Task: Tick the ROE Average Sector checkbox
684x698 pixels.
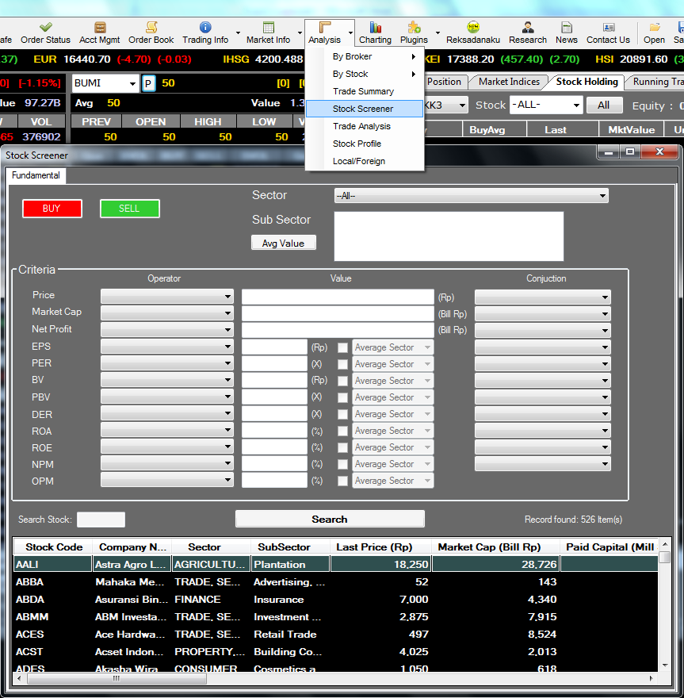Action: click(x=342, y=448)
